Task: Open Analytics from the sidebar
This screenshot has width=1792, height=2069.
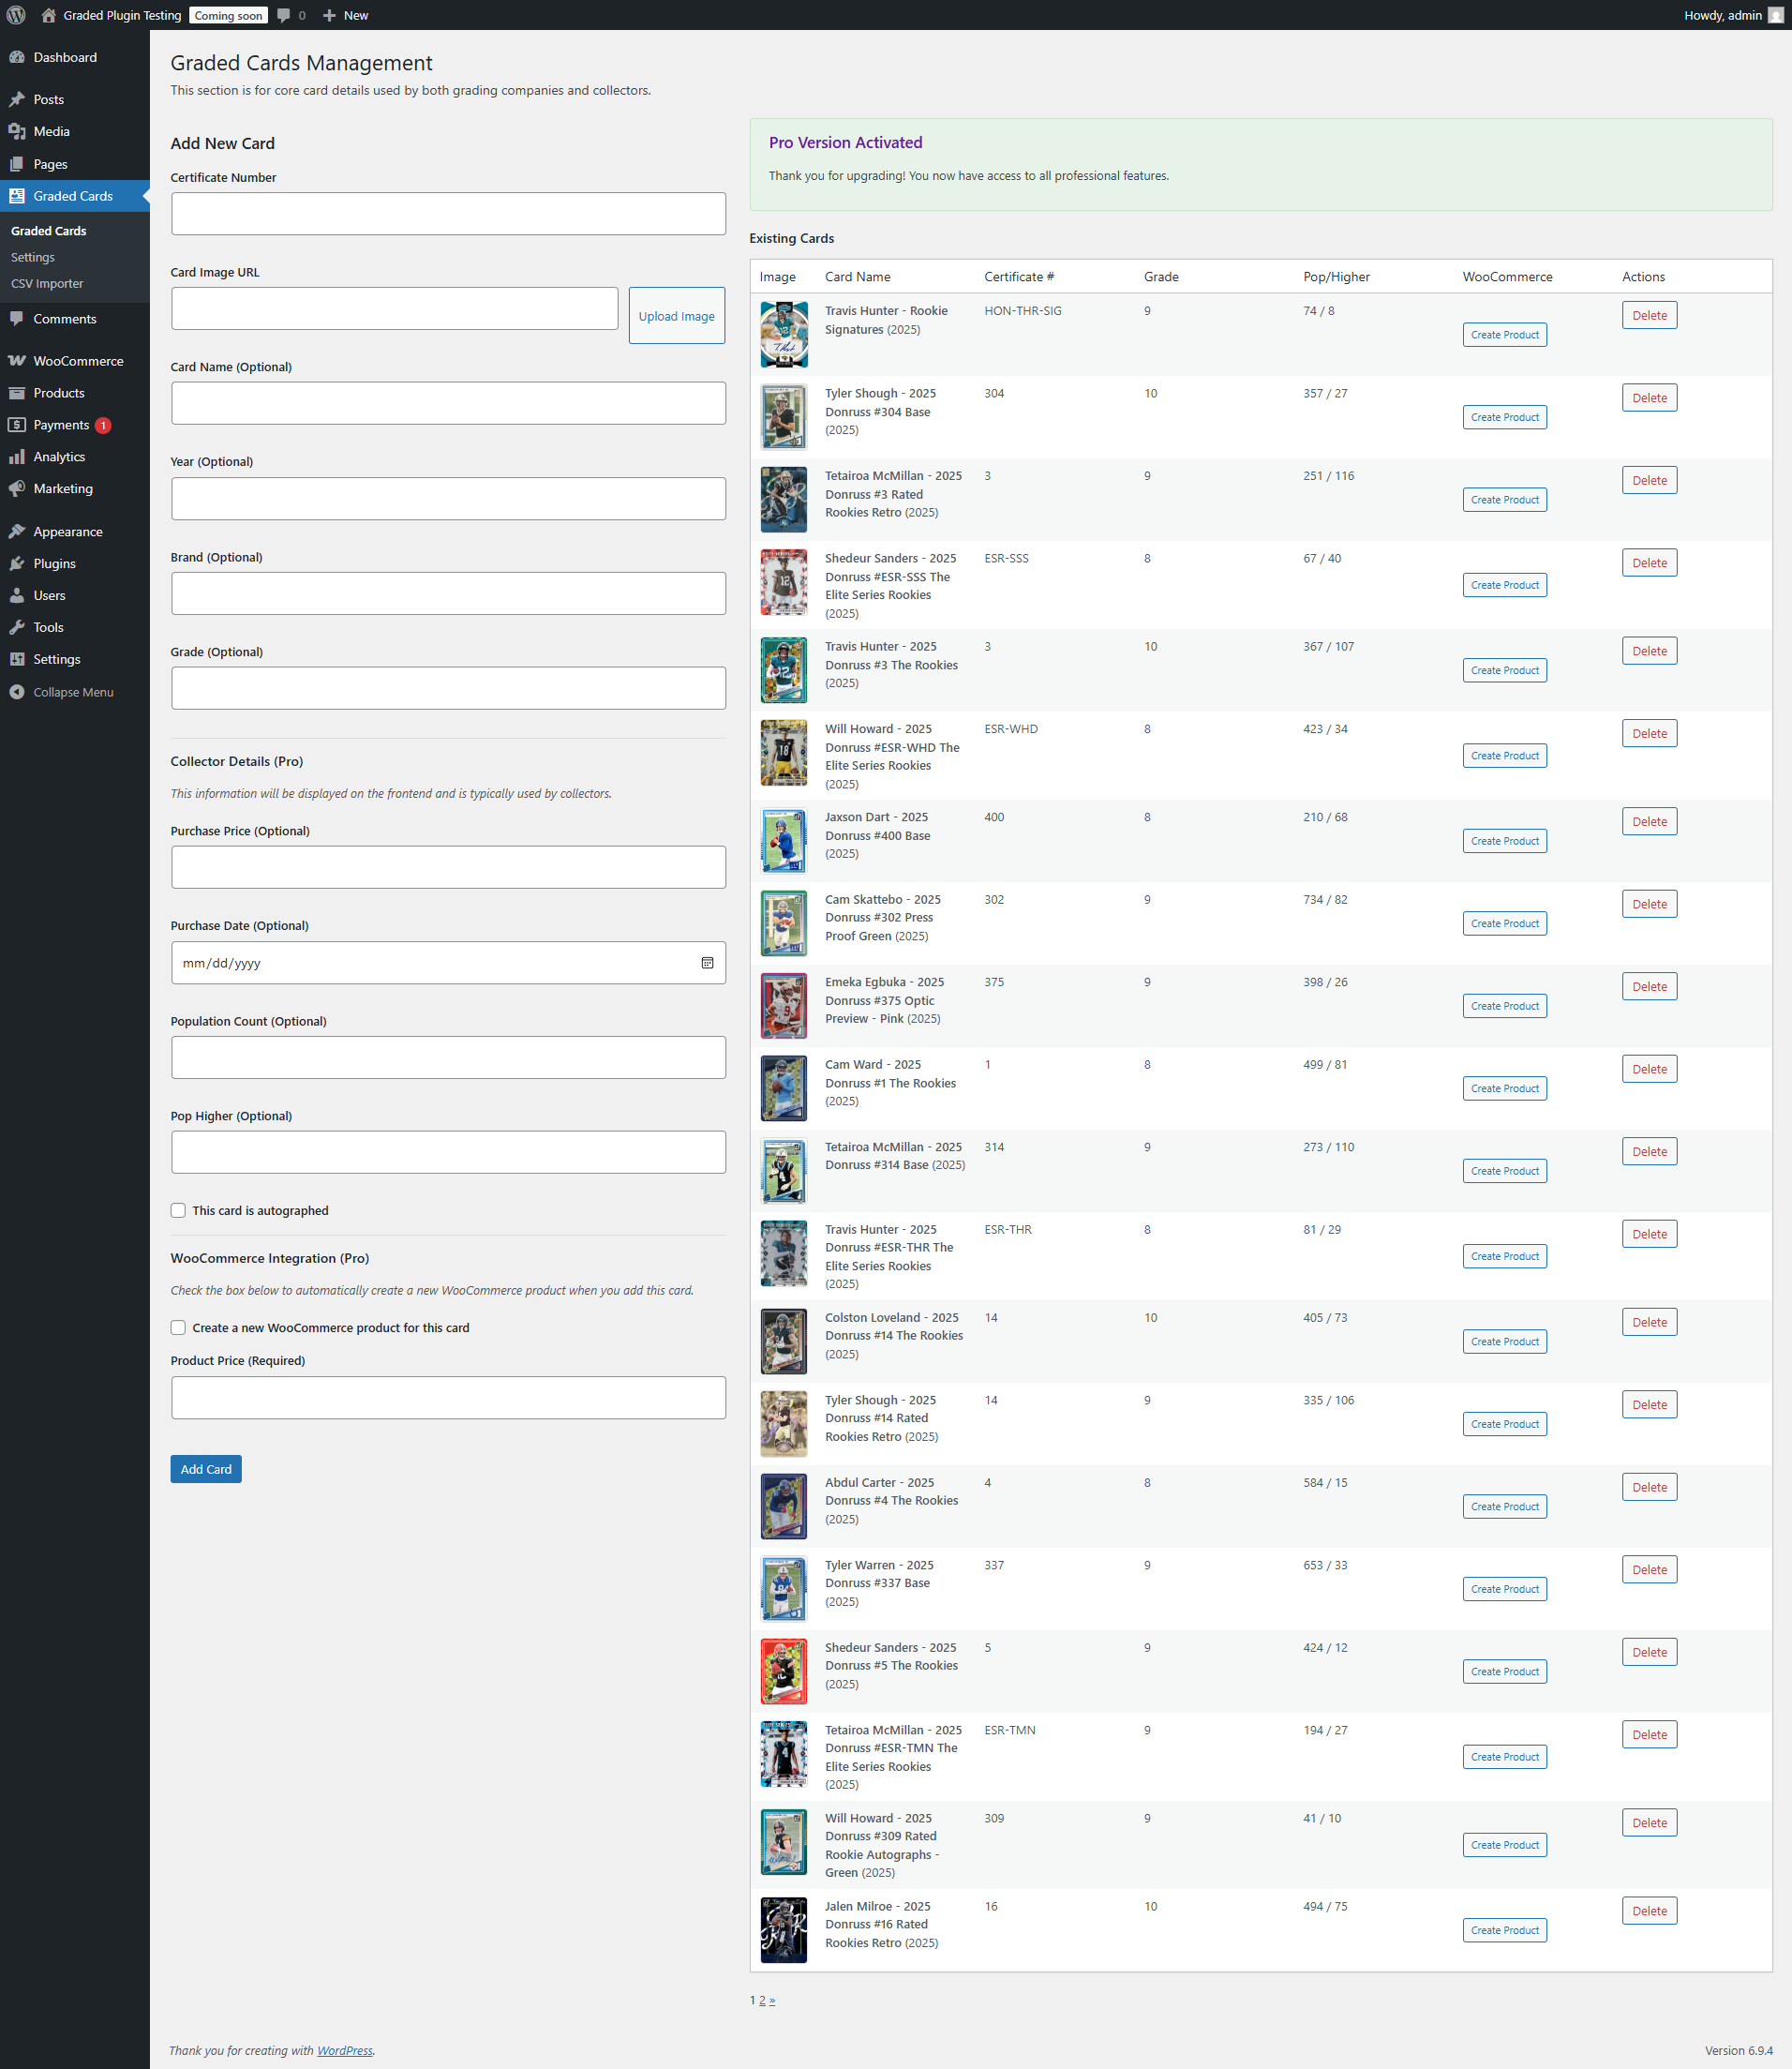Action: 59,456
